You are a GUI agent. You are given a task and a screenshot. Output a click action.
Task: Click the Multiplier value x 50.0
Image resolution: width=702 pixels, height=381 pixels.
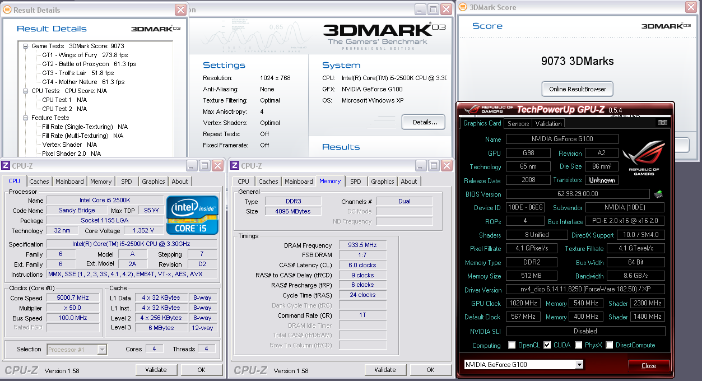pyautogui.click(x=73, y=308)
